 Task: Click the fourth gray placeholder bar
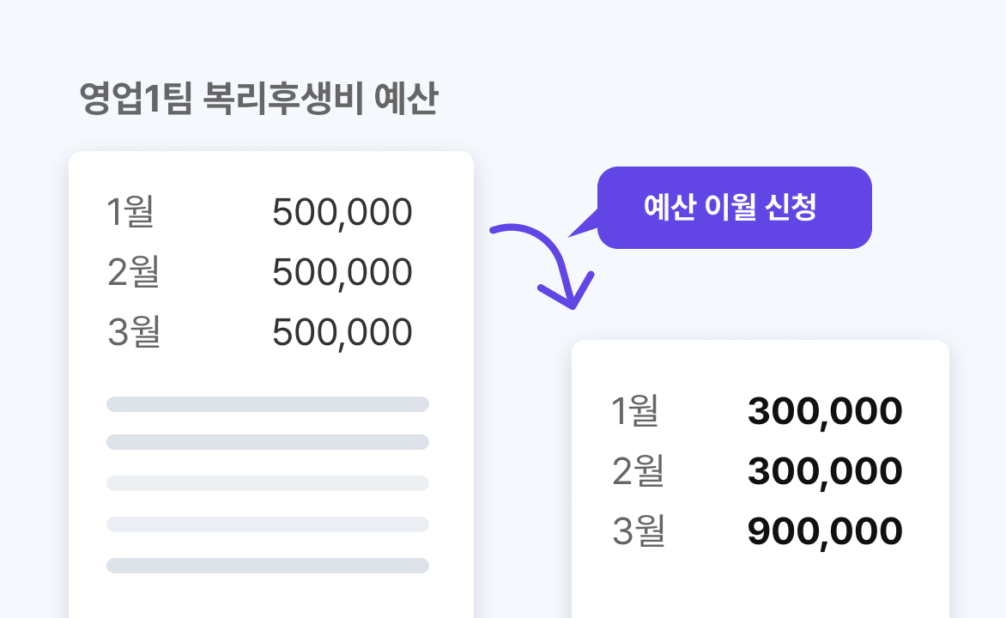coord(268,524)
